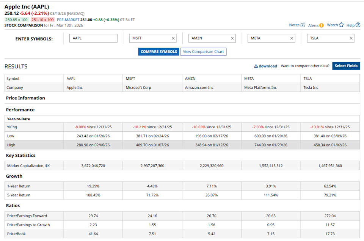Screen dimensions: 364x241
Task: Open the Notes edit icon
Action: (303, 25)
